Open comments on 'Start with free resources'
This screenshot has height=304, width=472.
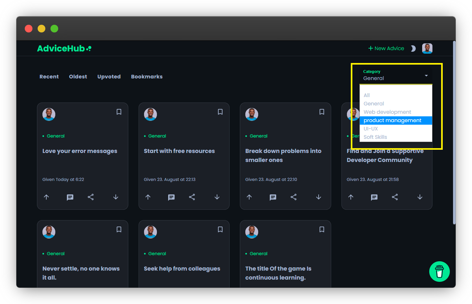click(x=171, y=197)
